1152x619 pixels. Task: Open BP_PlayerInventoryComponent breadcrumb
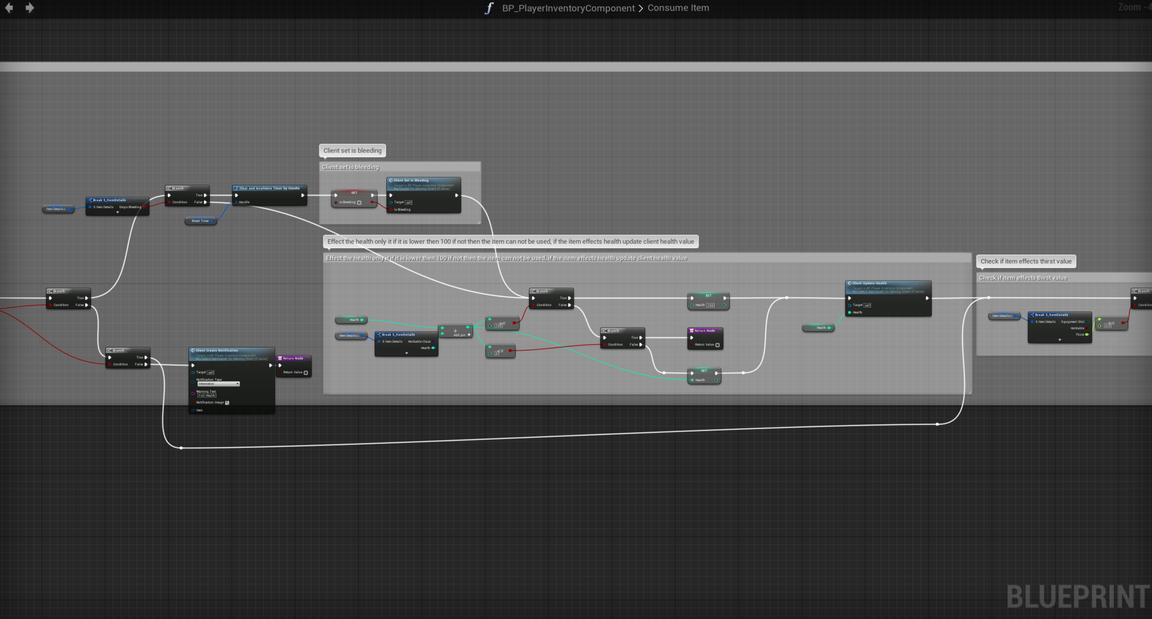pos(568,8)
